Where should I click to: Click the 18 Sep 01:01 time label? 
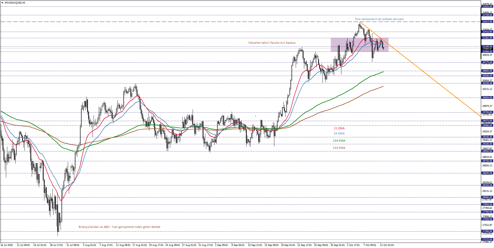click(x=288, y=245)
